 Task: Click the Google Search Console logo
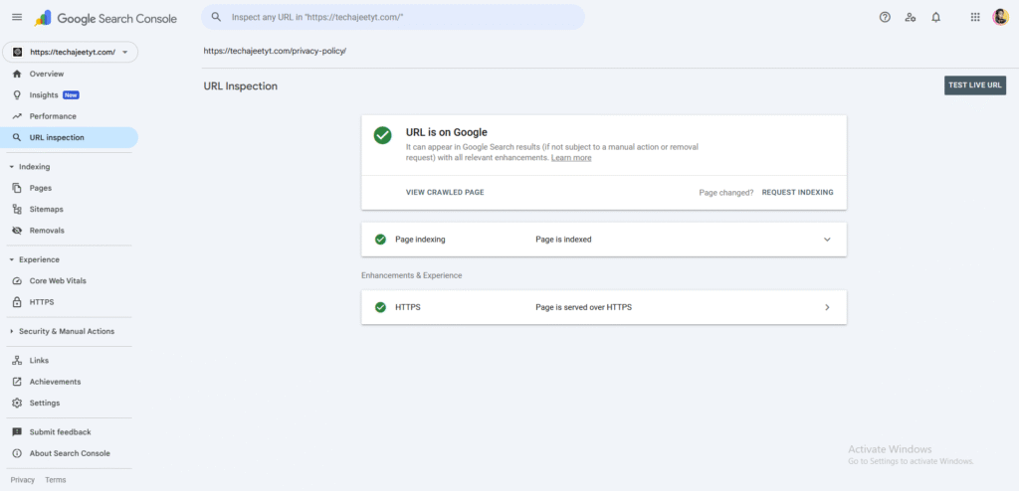coord(105,18)
